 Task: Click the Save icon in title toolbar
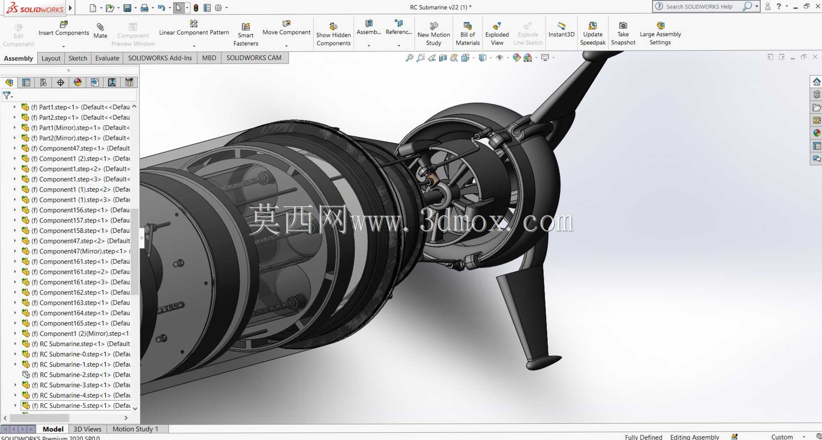(127, 8)
